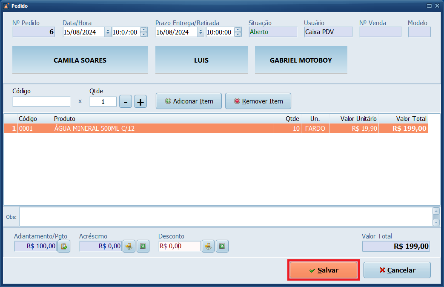Increase quantity with the plus button

[x=140, y=102]
